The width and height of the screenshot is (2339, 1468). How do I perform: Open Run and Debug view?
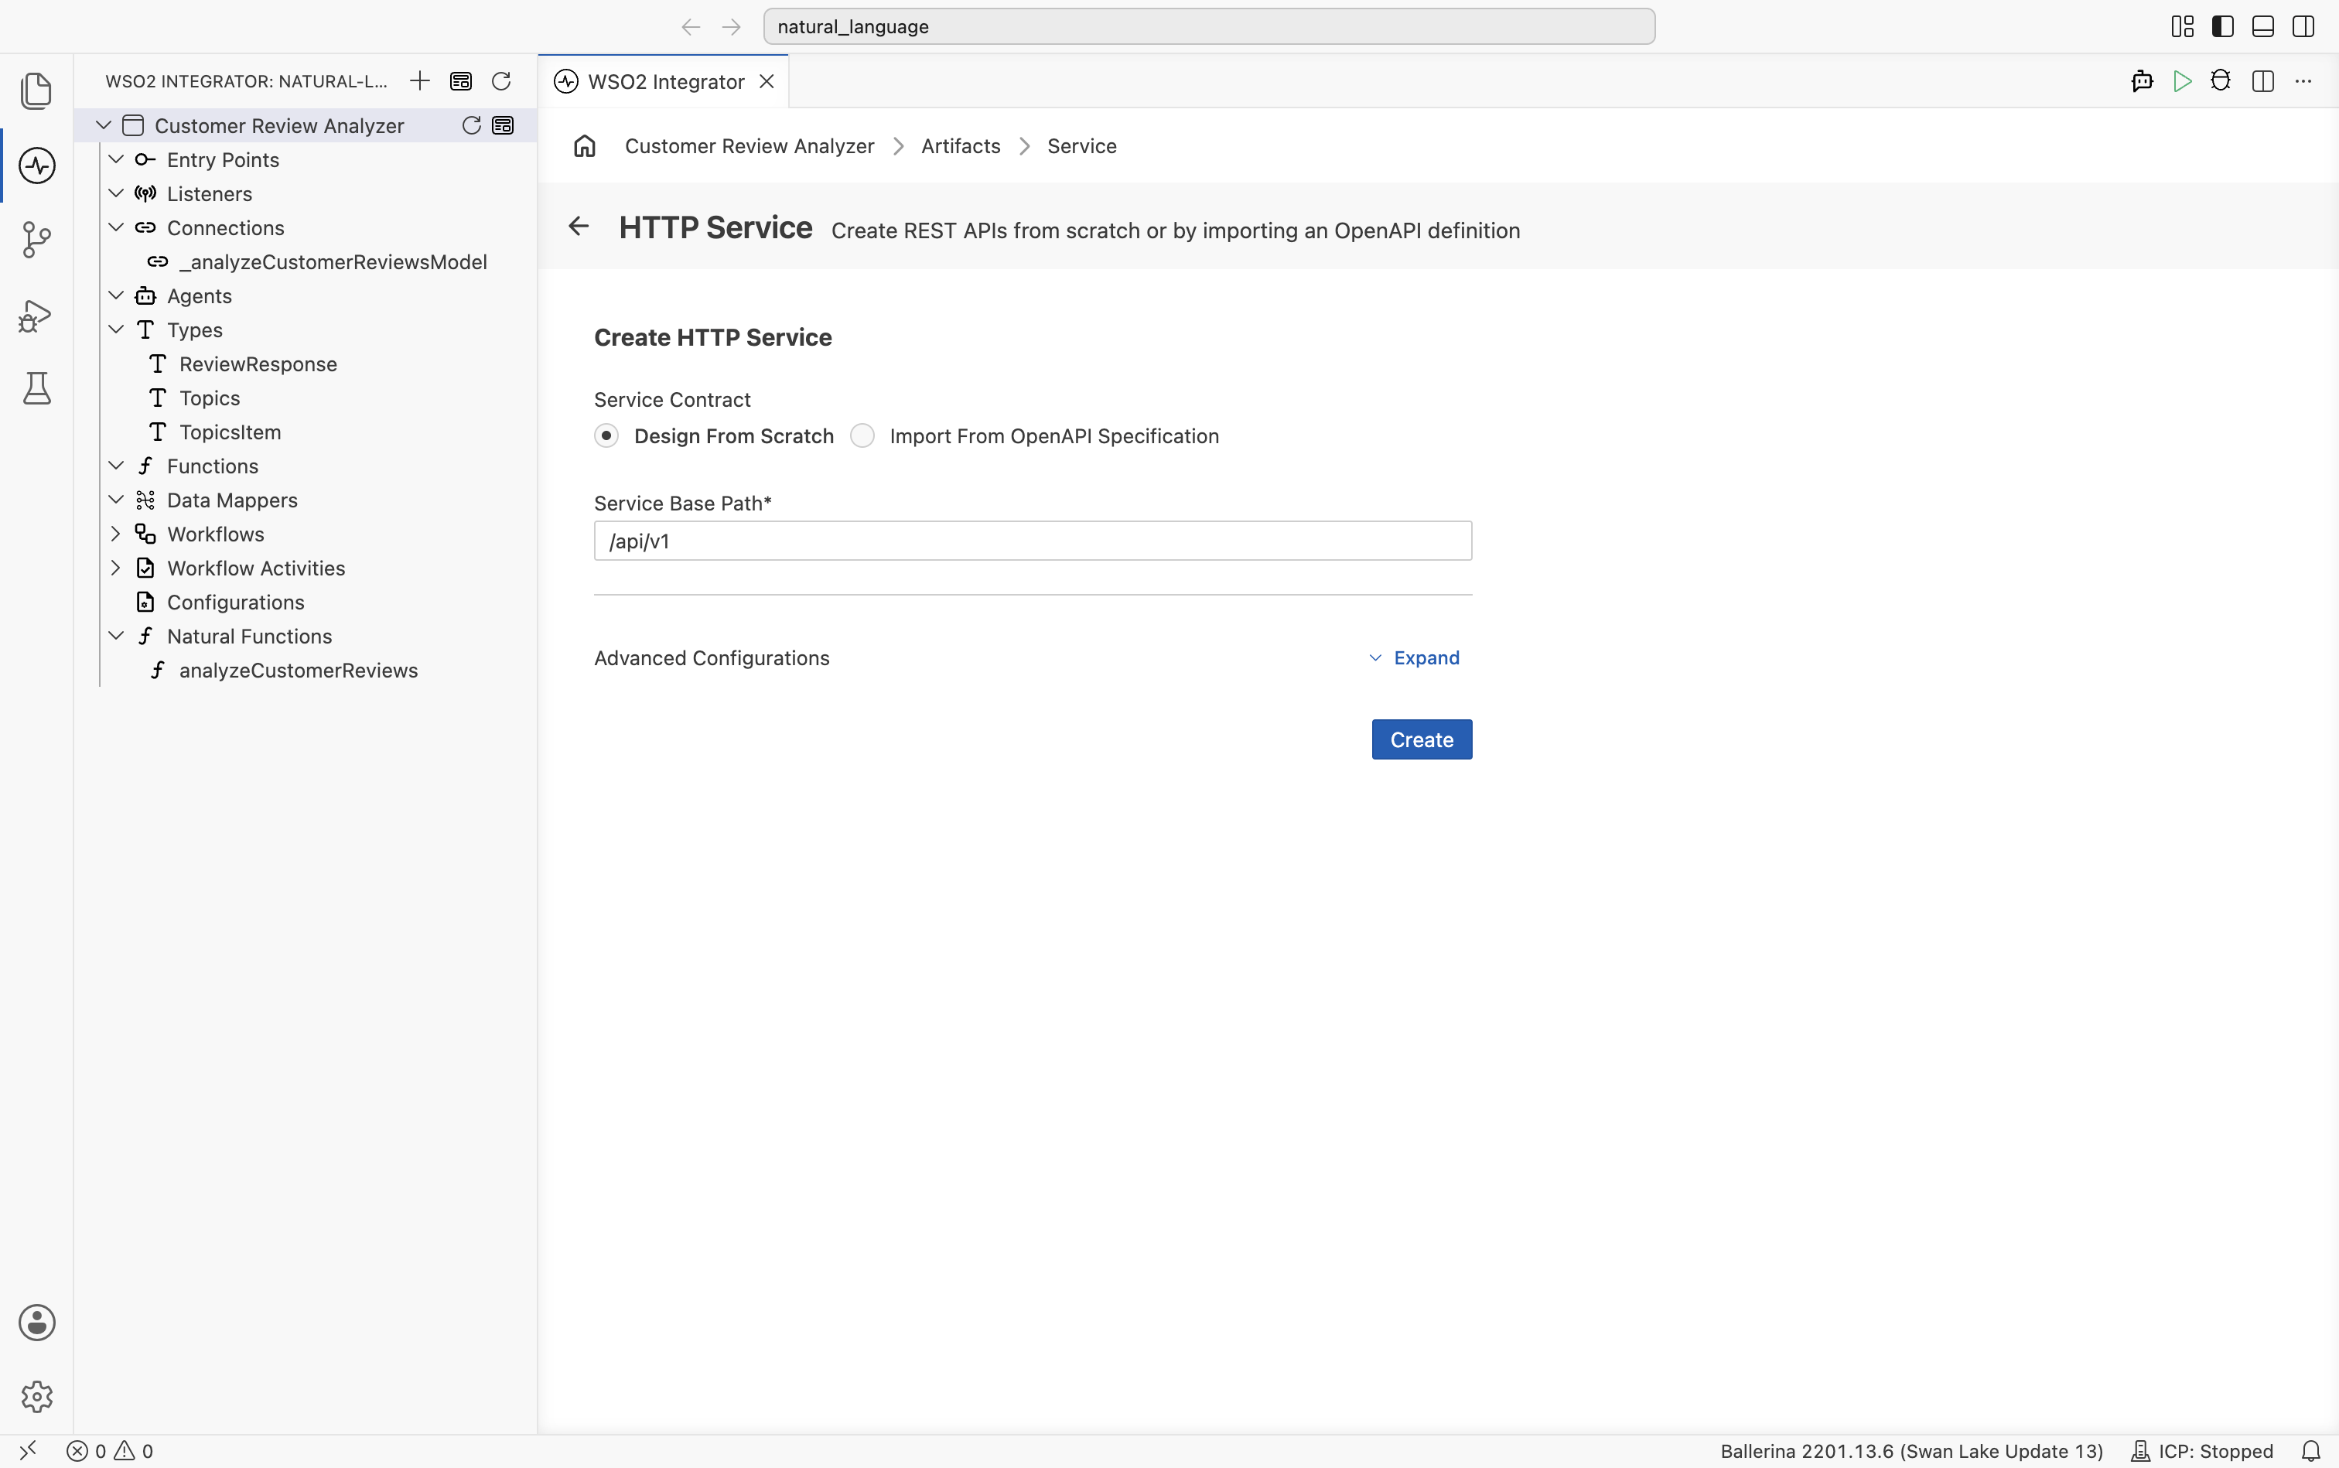click(x=36, y=315)
